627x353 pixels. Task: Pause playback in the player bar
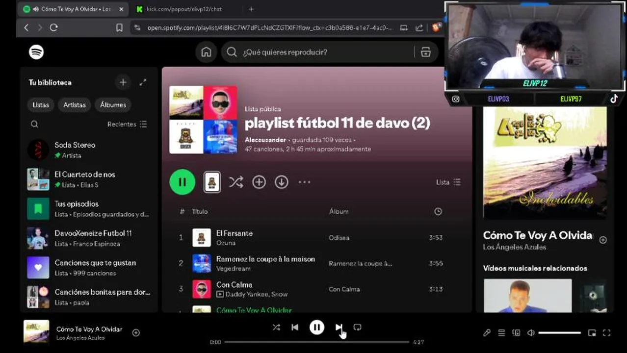(x=317, y=328)
